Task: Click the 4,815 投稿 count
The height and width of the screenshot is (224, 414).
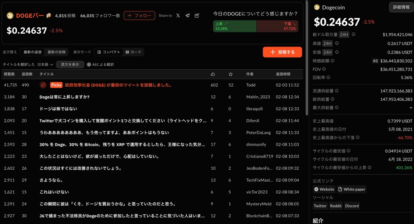Action: tap(65, 16)
